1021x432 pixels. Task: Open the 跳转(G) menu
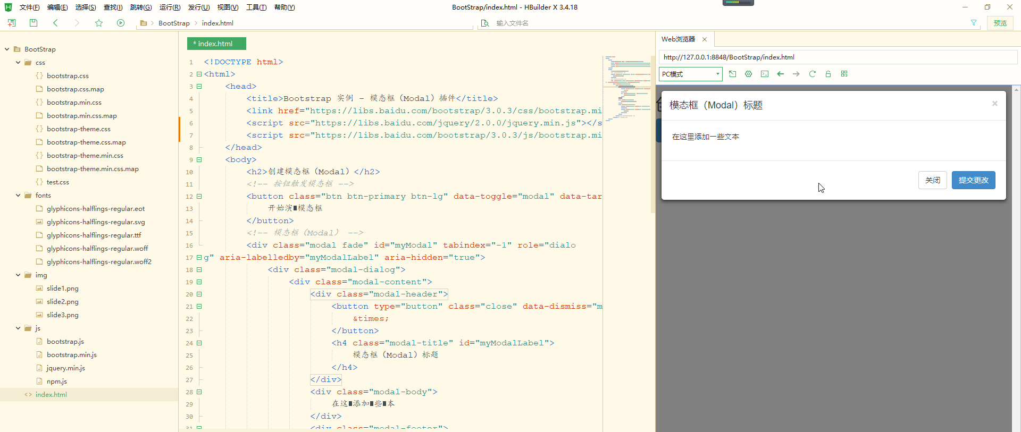pos(141,7)
